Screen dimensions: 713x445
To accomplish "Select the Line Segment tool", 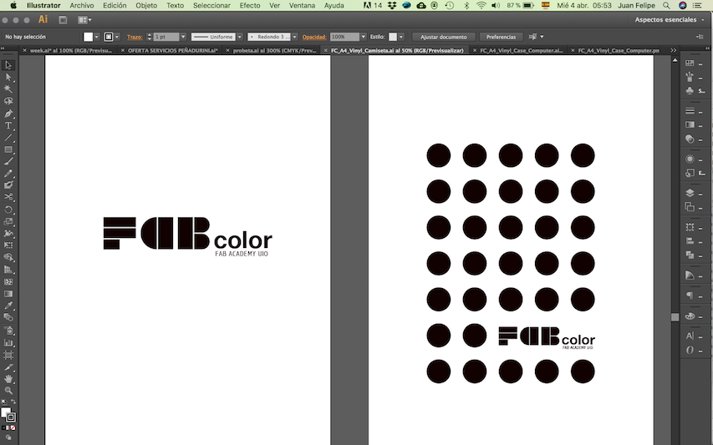I will coord(8,137).
